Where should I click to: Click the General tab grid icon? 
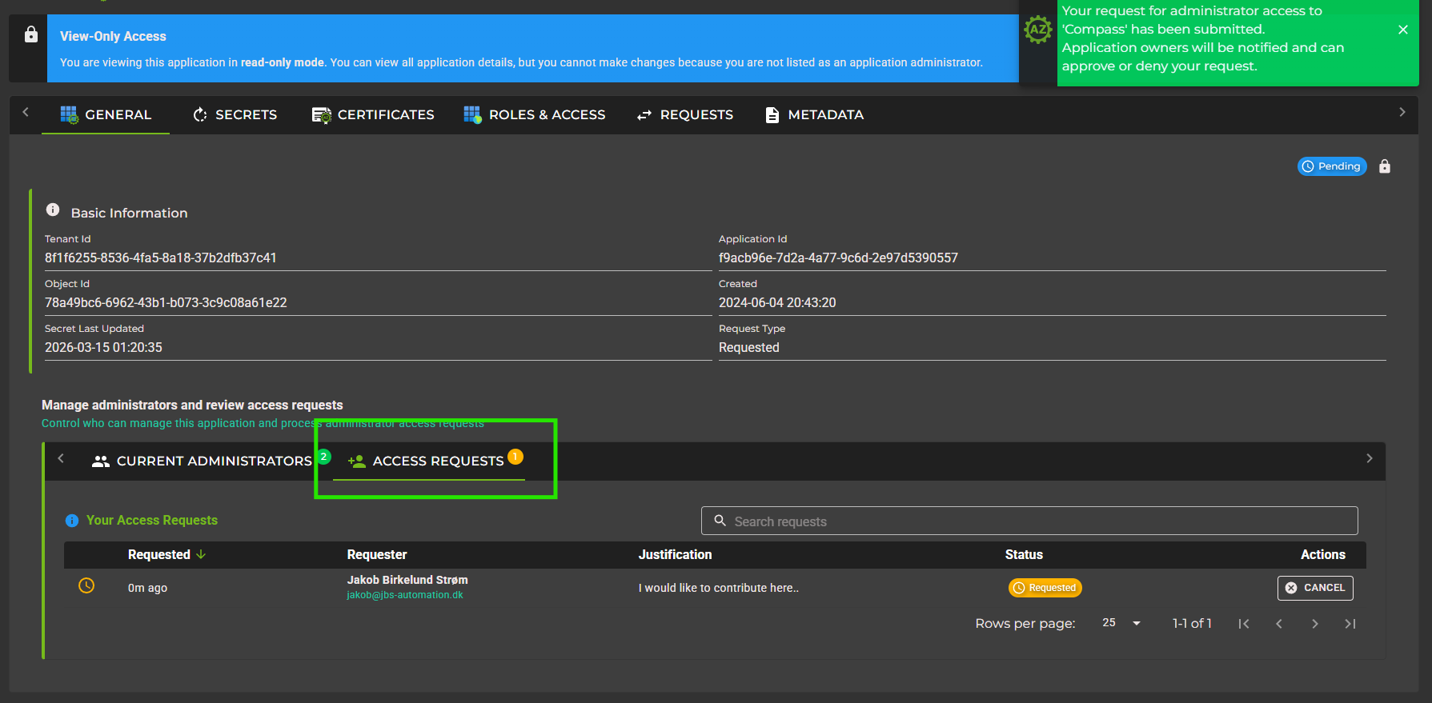click(x=70, y=114)
